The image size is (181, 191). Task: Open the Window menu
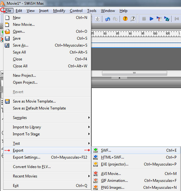tap(108, 11)
